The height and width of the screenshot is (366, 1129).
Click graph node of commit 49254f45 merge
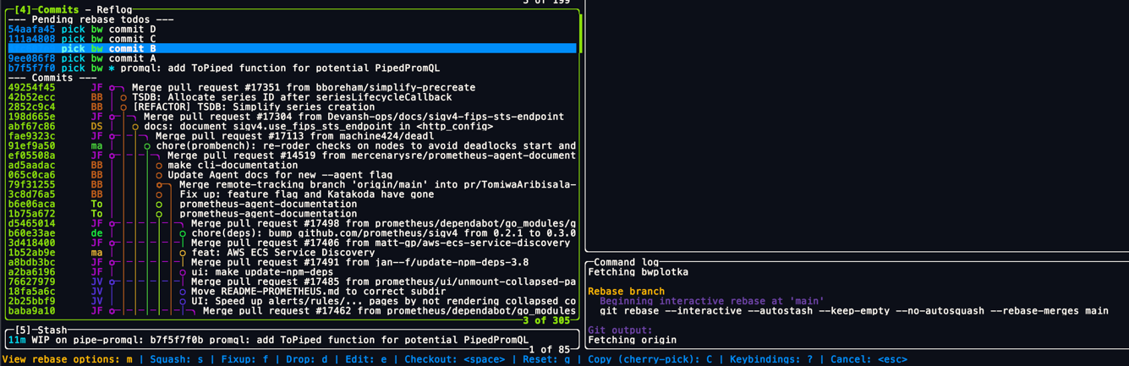[x=112, y=88]
